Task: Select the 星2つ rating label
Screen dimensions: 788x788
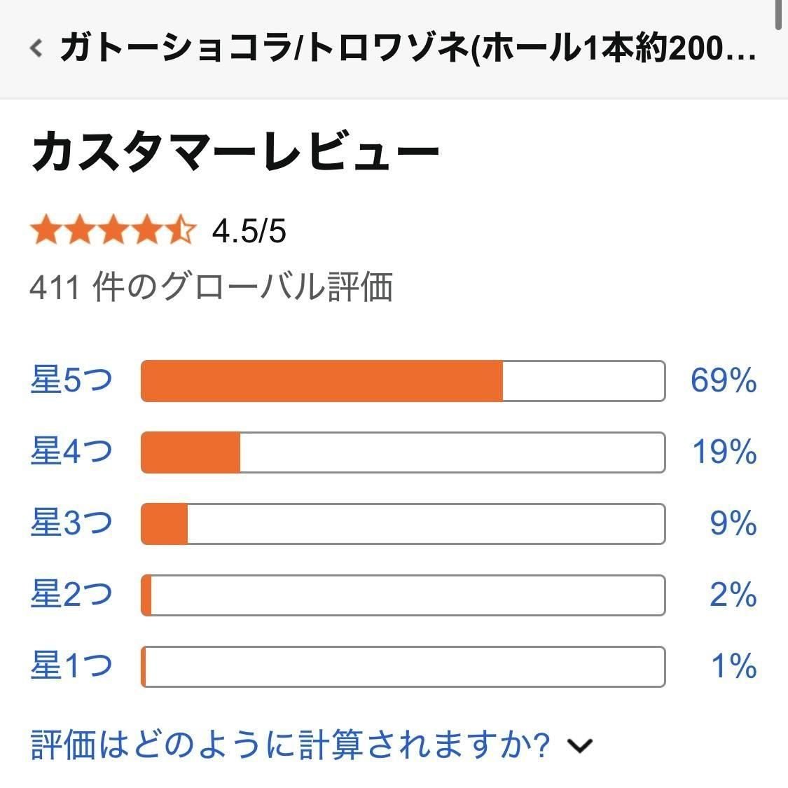Action: coord(71,595)
